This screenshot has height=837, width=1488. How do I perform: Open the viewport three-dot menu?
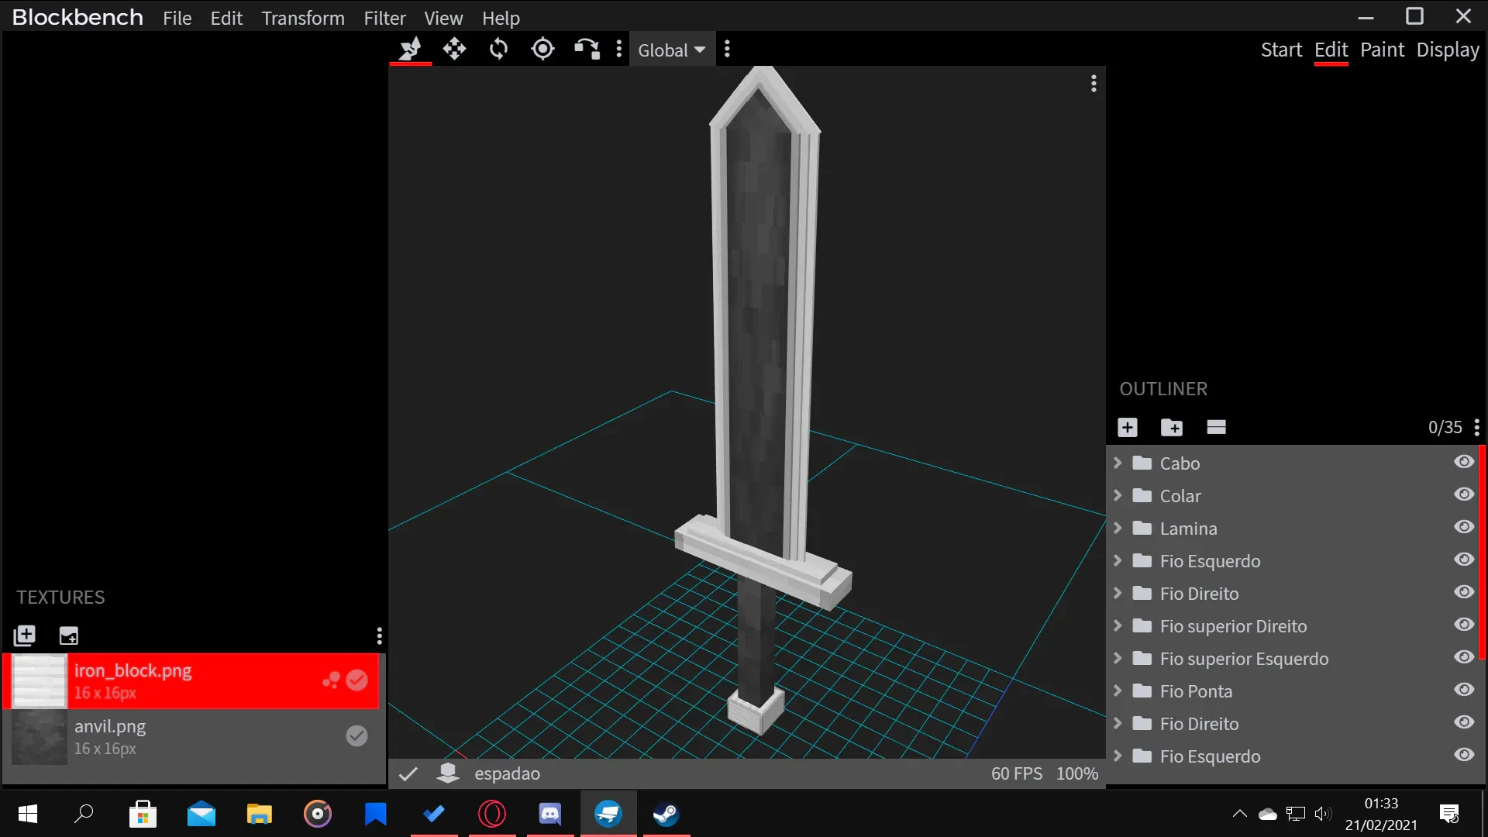pos(1094,84)
